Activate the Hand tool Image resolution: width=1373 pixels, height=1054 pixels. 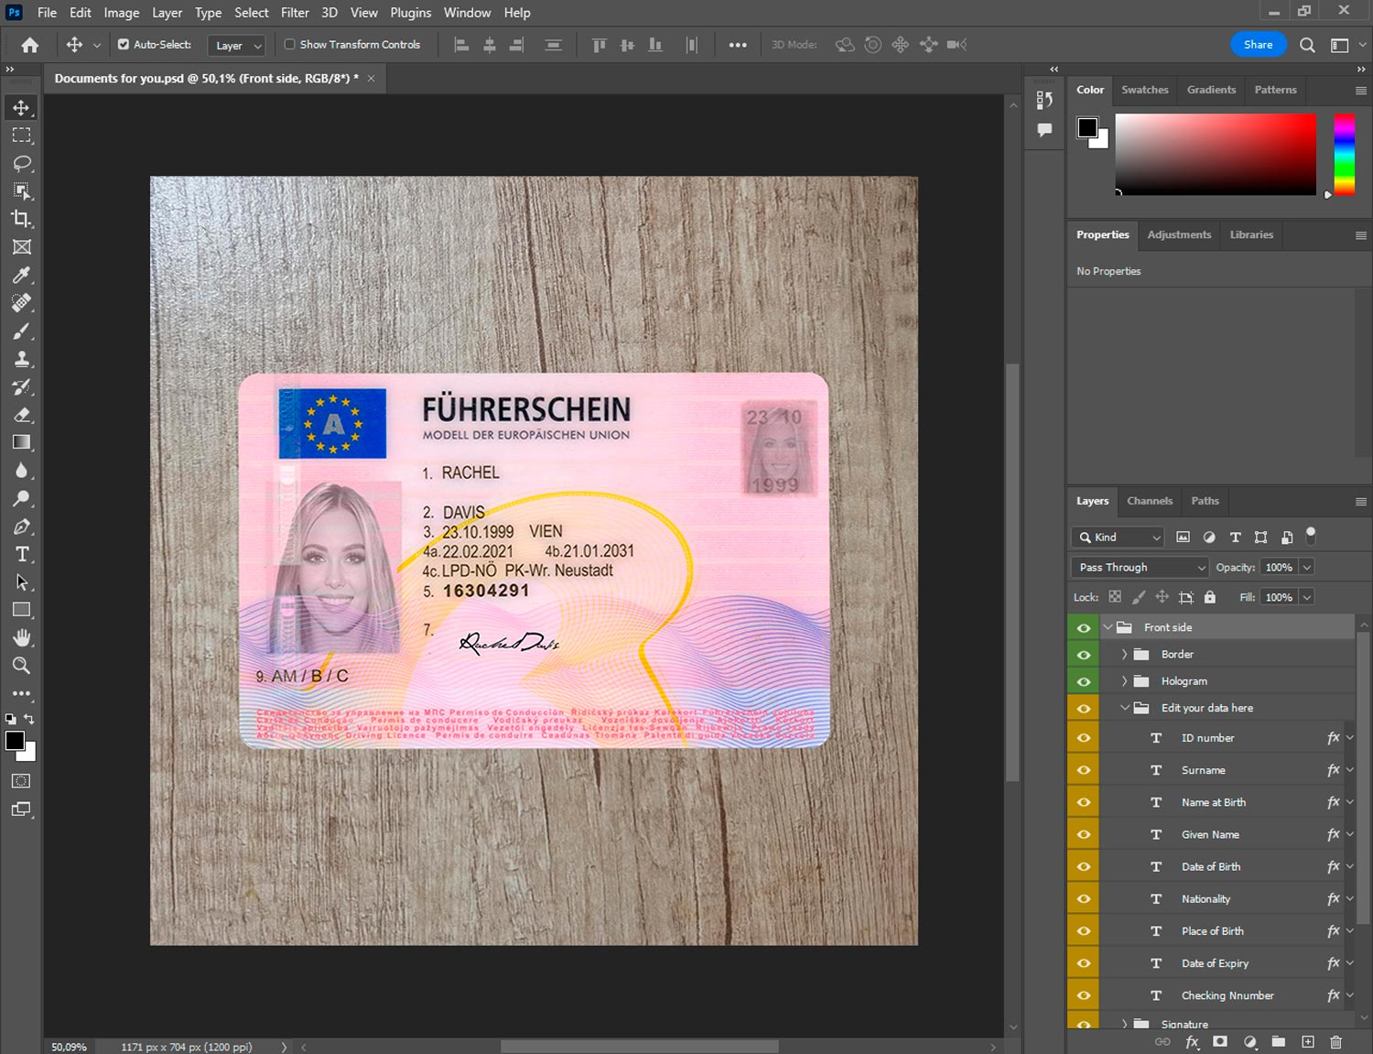click(x=21, y=637)
